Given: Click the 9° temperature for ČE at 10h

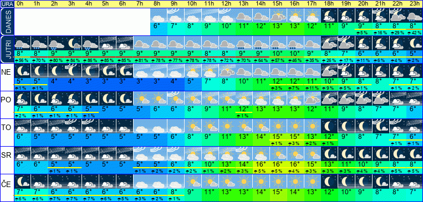Looking at the screenshot, I should click(191, 192).
